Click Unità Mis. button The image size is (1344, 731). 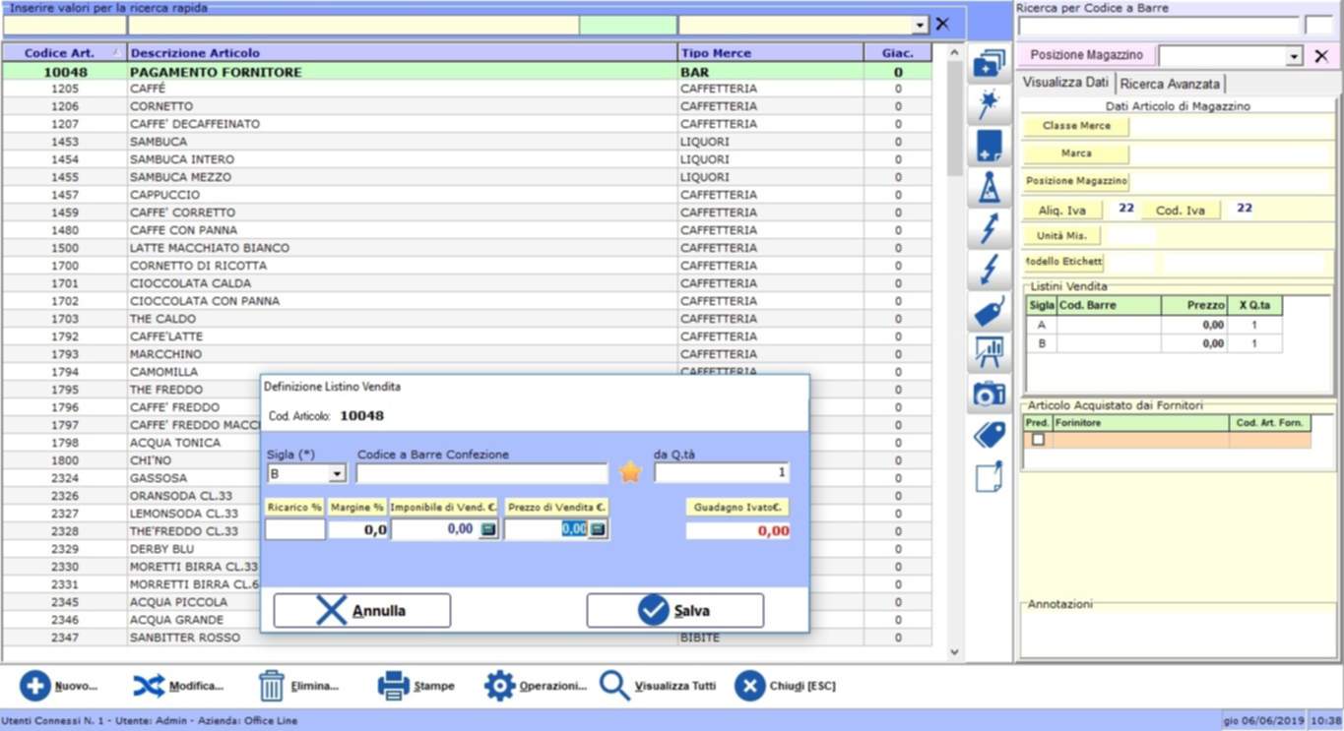(x=1062, y=236)
